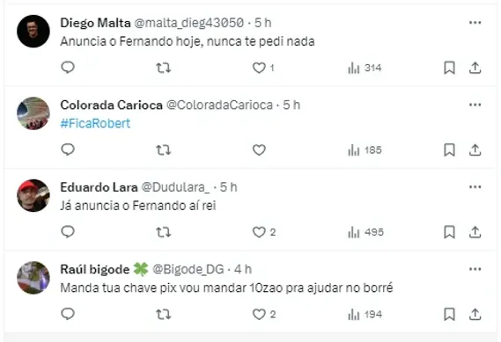This screenshot has width=501, height=342.
Task: Open more options on Diego Malta's tweet
Action: point(475,23)
